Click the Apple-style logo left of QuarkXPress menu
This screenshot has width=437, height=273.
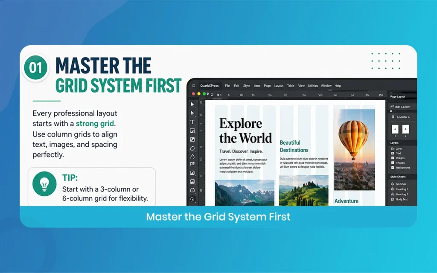coord(194,86)
